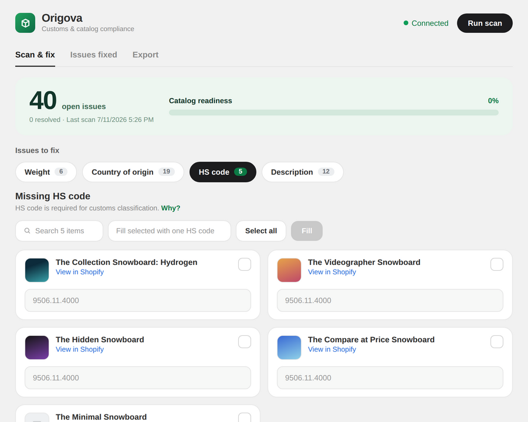Open the Issues fixed tab
This screenshot has height=422, width=528.
point(94,55)
